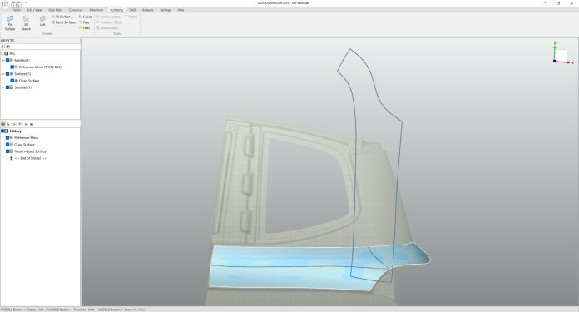The height and width of the screenshot is (312, 579).
Task: Select Flatten-Quad Surface in History
Action: point(30,151)
